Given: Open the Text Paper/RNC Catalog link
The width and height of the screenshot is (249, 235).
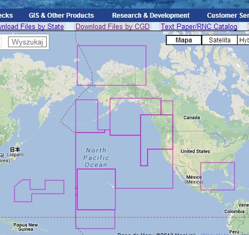Looking at the screenshot, I should 199,26.
